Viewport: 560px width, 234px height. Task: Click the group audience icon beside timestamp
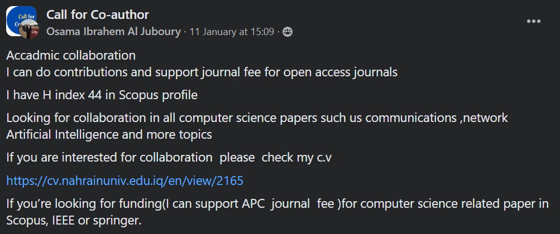coord(287,32)
